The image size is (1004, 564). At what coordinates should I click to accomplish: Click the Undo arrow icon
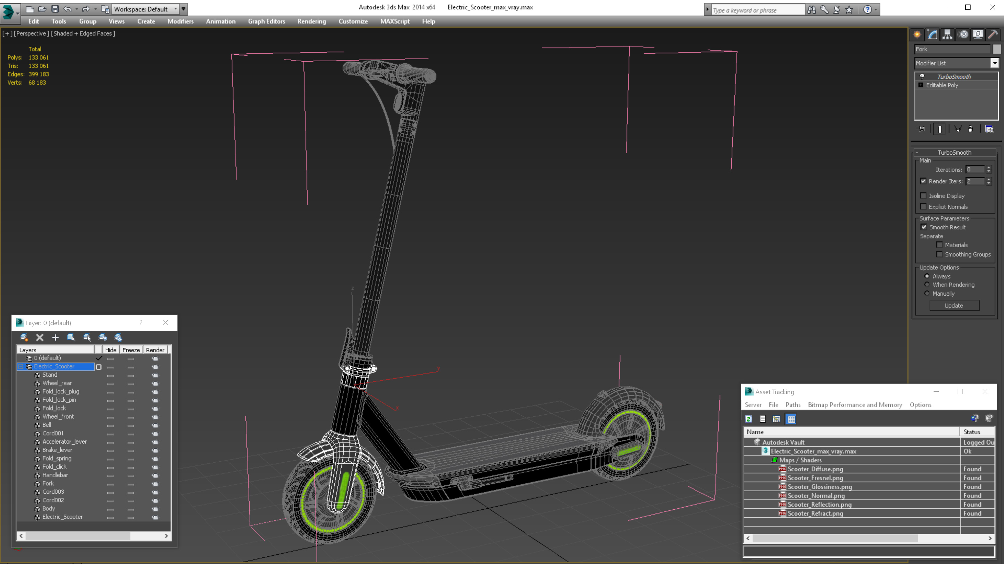(x=67, y=9)
